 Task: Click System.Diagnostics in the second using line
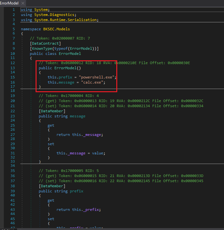pos(54,15)
